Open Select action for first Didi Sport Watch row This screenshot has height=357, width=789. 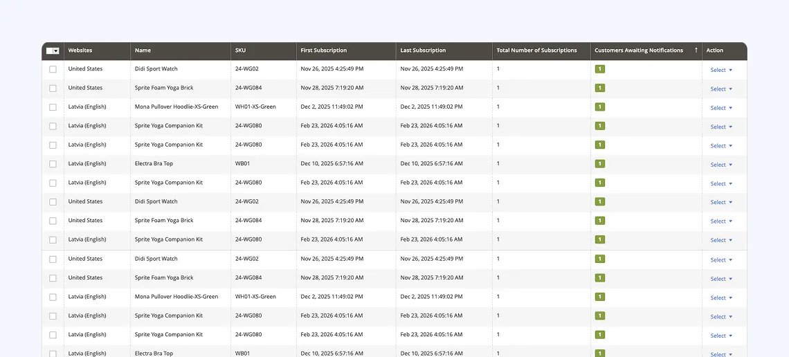coord(721,70)
